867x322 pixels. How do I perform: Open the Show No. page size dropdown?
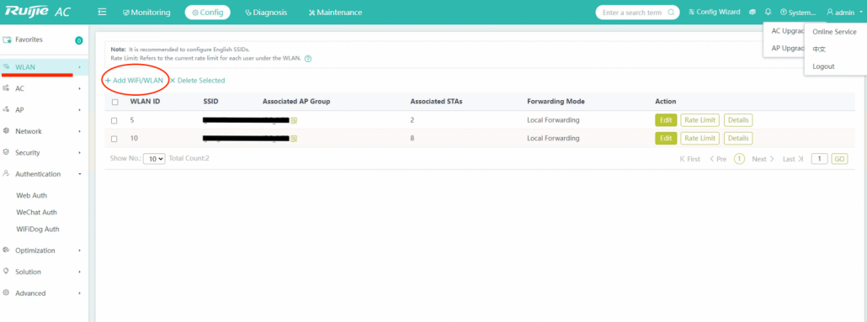pos(154,159)
